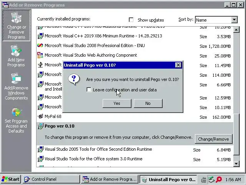Click the program list scrollbar thumb

[236, 135]
